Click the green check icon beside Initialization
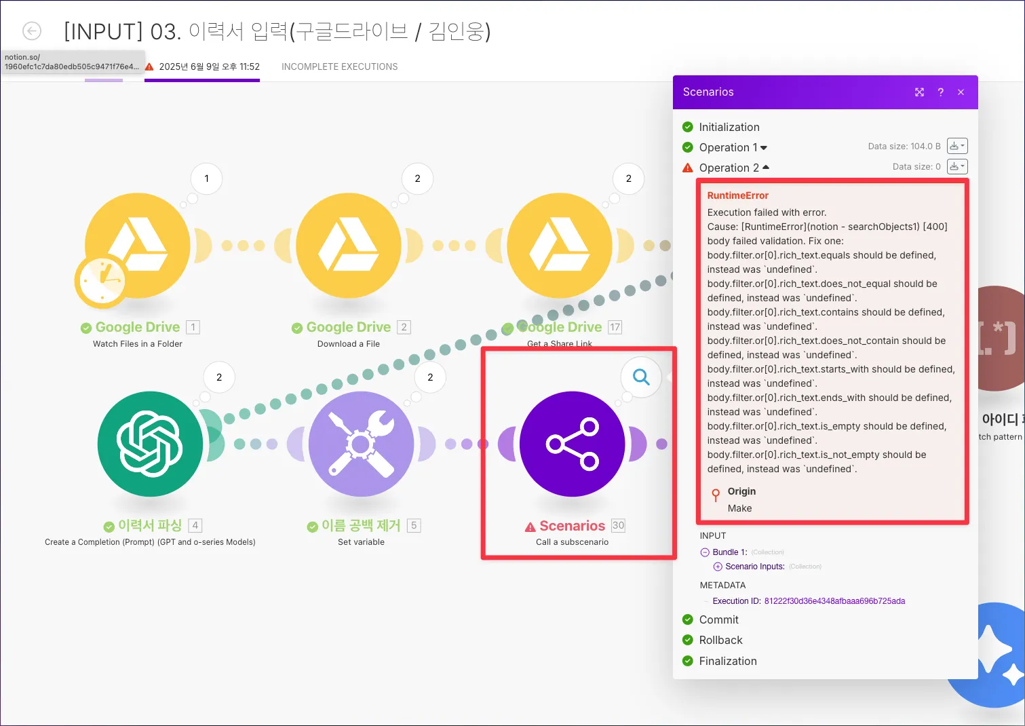Image resolution: width=1025 pixels, height=726 pixels. (x=688, y=127)
